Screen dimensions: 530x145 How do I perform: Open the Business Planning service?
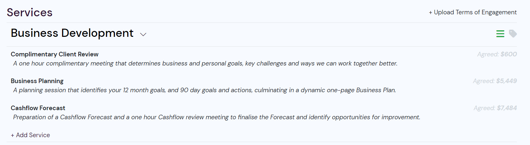click(x=37, y=81)
